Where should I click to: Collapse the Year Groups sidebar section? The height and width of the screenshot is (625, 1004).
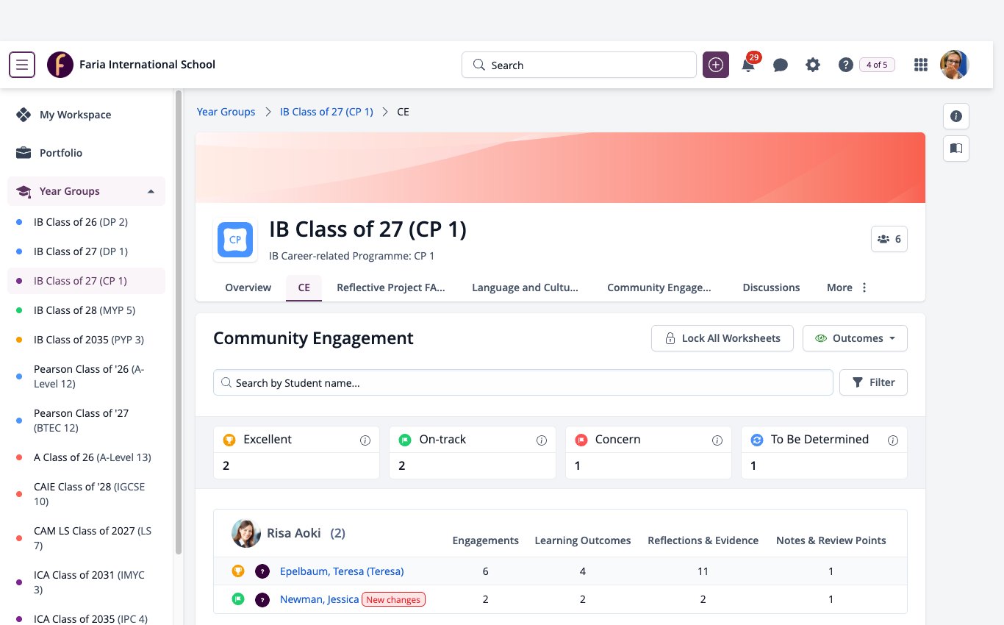151,191
